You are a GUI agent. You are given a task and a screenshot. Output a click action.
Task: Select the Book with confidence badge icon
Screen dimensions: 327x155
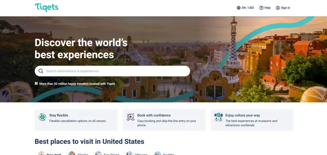click(x=131, y=117)
